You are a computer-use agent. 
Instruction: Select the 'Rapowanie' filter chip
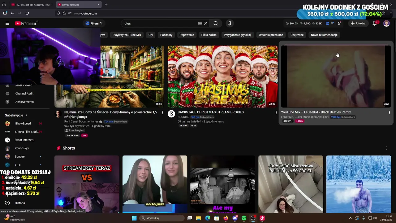(x=187, y=35)
